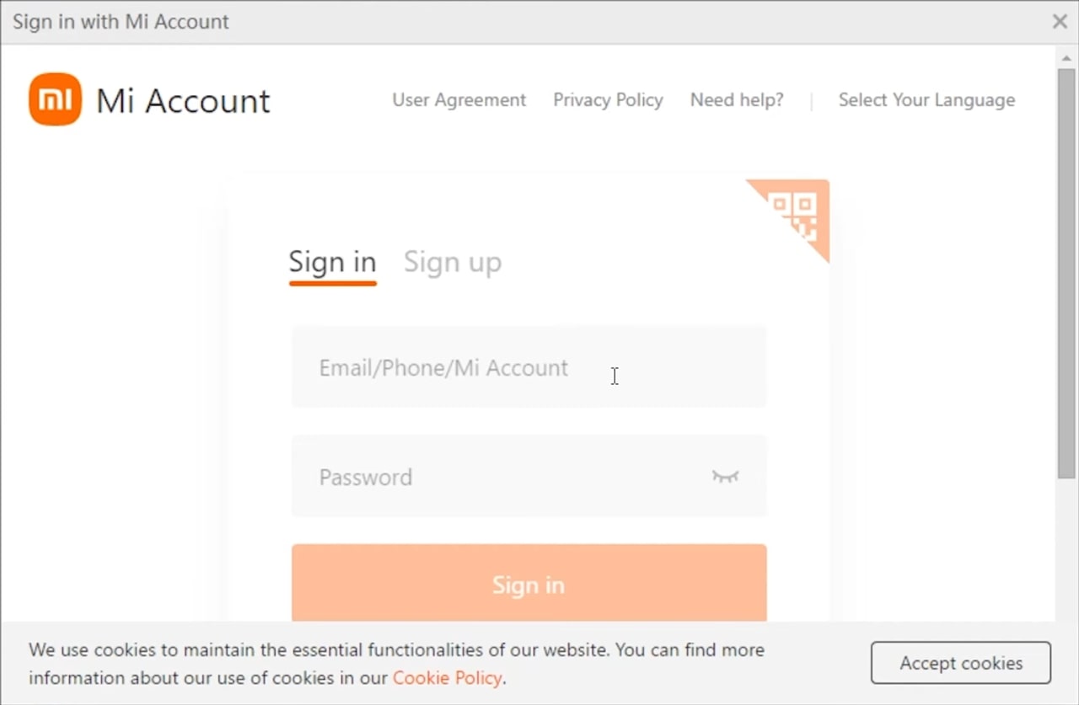Focus the Email/Phone/Mi Account field
The height and width of the screenshot is (705, 1079).
tap(529, 367)
